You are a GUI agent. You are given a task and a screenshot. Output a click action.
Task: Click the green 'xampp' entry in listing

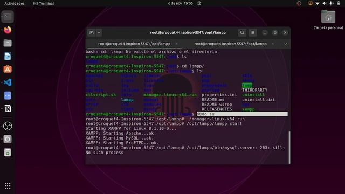(x=249, y=109)
